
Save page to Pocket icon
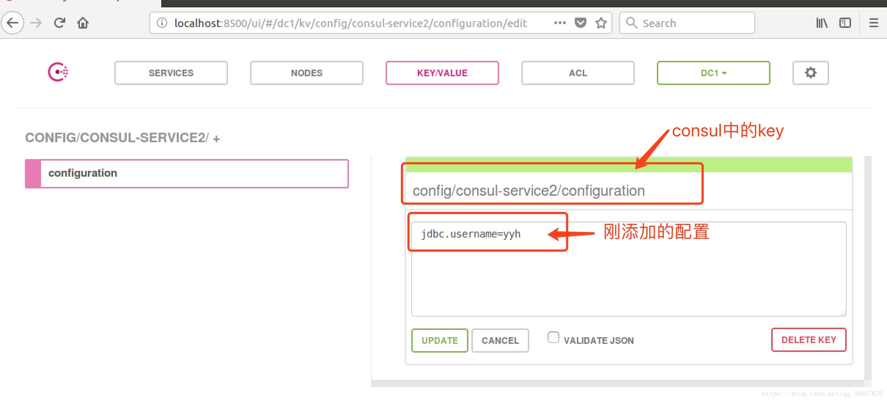pos(580,23)
